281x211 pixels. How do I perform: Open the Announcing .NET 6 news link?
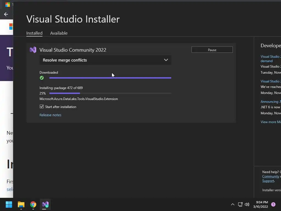click(271, 102)
